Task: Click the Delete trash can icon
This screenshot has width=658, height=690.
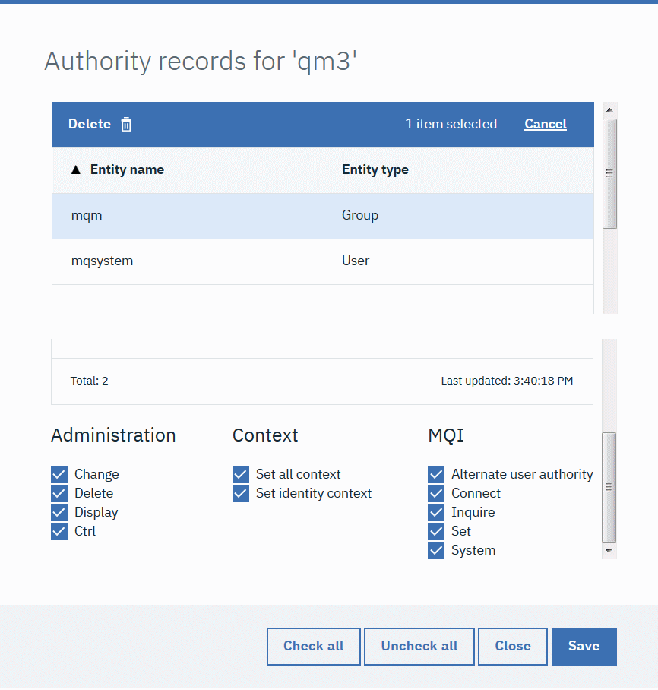Action: click(x=126, y=125)
